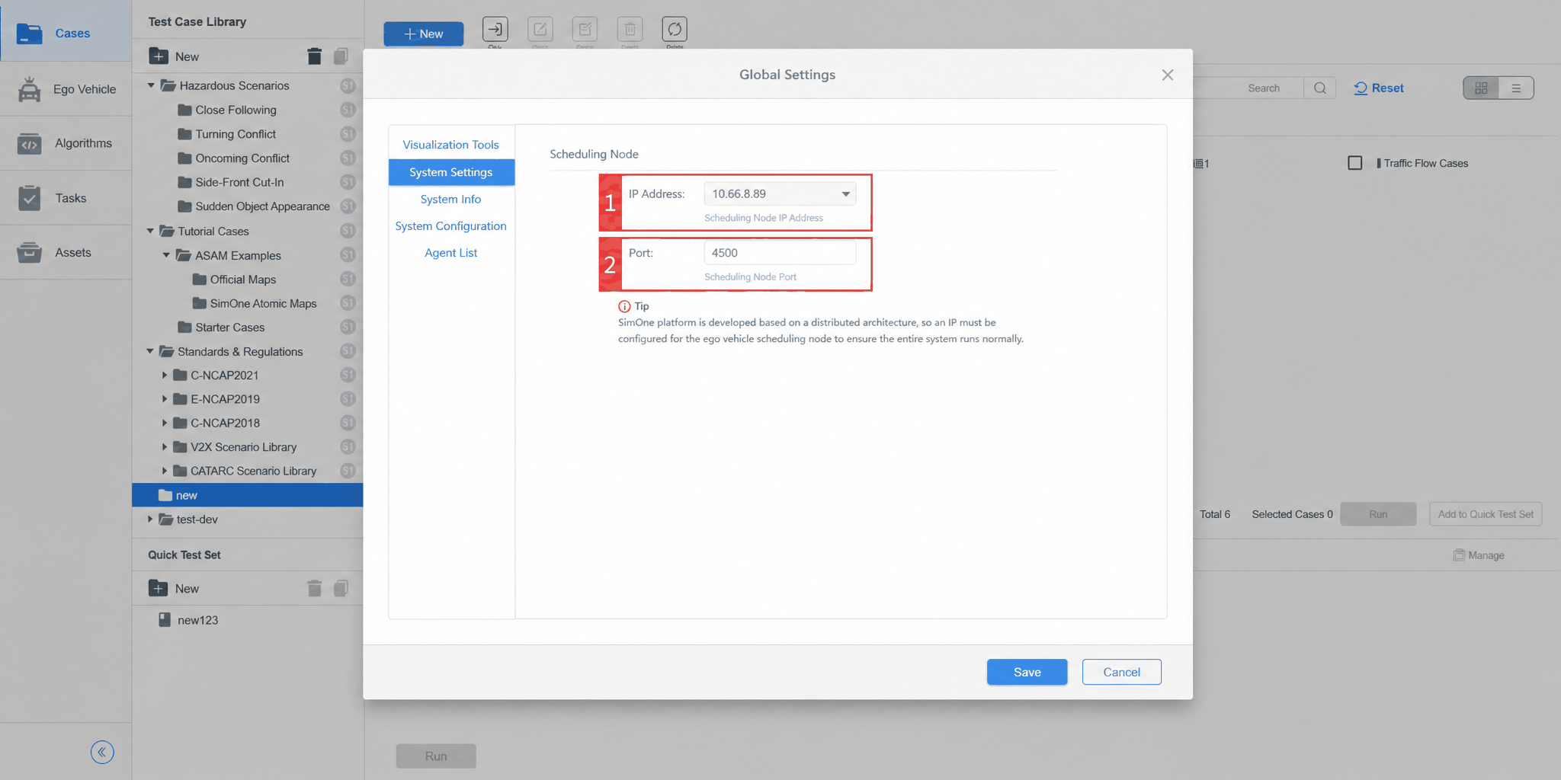The width and height of the screenshot is (1561, 780).
Task: Go to the Algorithms section
Action: coord(66,143)
